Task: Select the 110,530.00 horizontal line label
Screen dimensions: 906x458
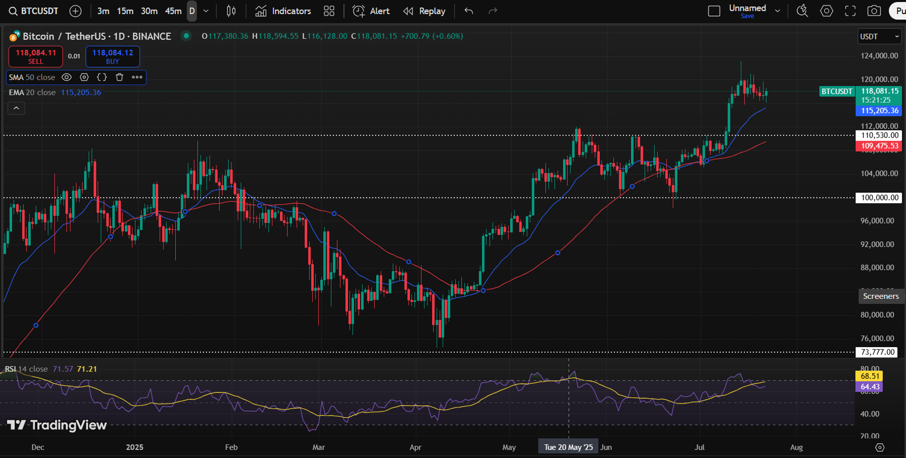Action: click(x=879, y=135)
